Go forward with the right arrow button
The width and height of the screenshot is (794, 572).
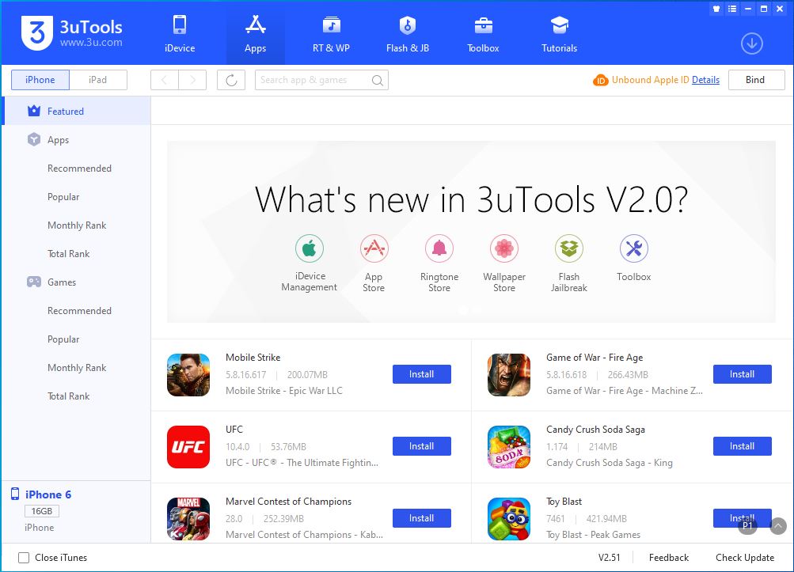click(x=192, y=80)
